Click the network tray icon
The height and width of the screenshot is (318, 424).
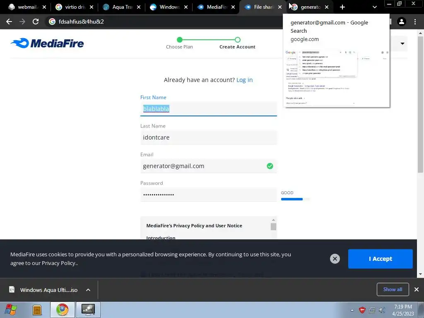click(x=372, y=310)
